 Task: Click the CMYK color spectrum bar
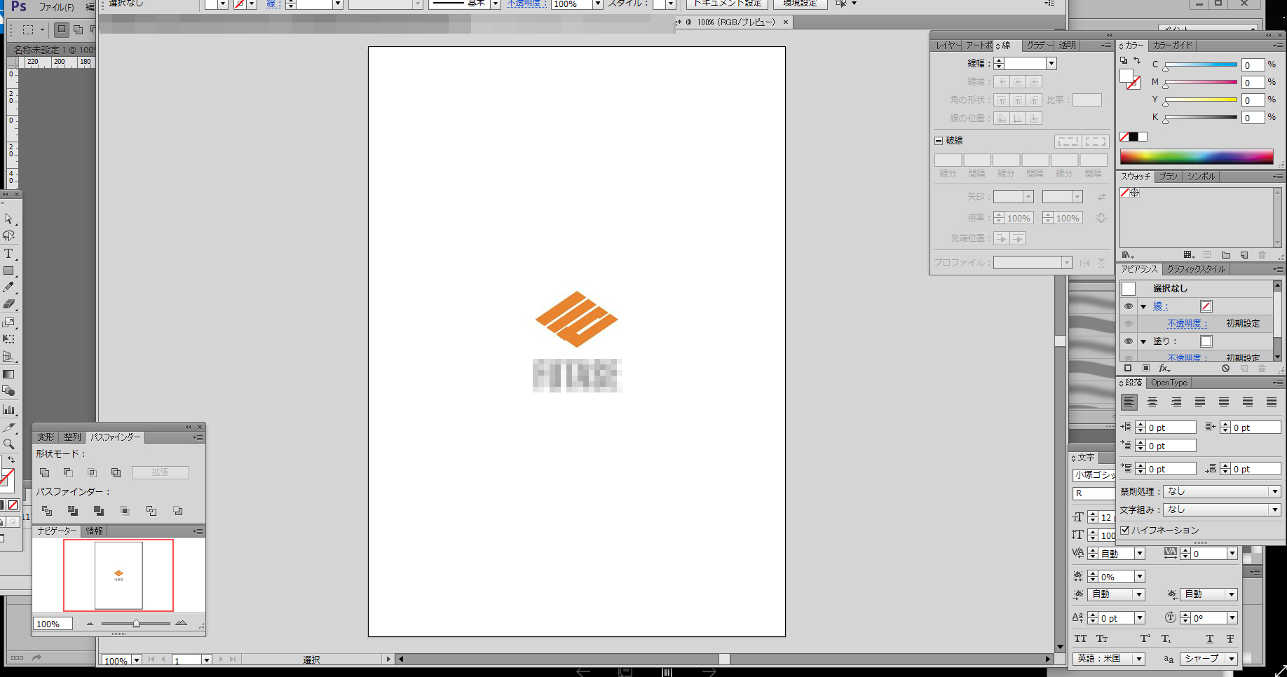pos(1196,157)
